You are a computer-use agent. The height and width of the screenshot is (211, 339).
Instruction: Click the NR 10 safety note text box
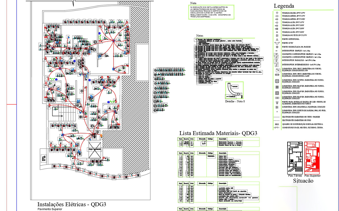click(x=211, y=12)
